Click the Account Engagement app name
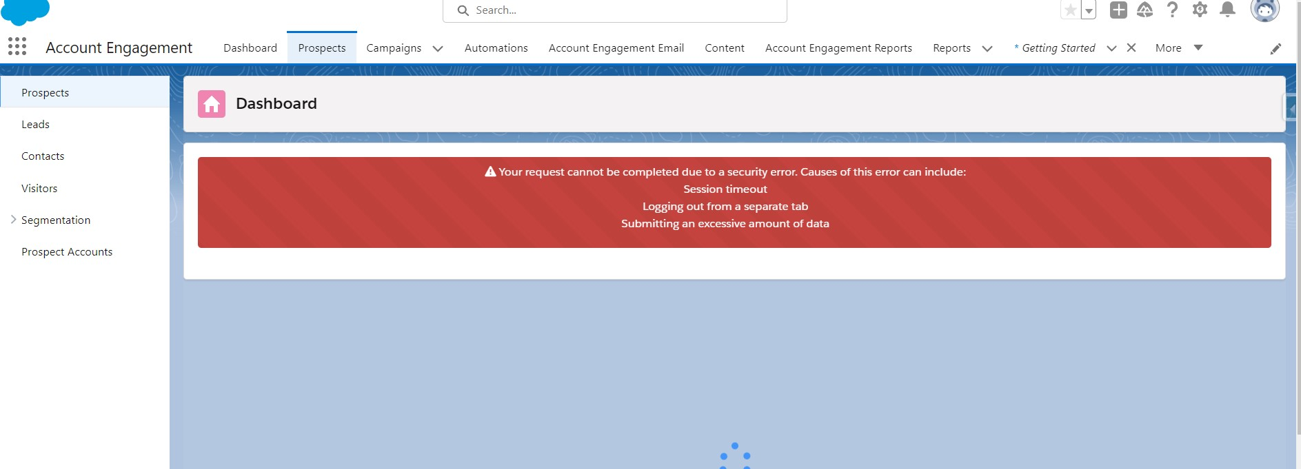 coord(119,48)
